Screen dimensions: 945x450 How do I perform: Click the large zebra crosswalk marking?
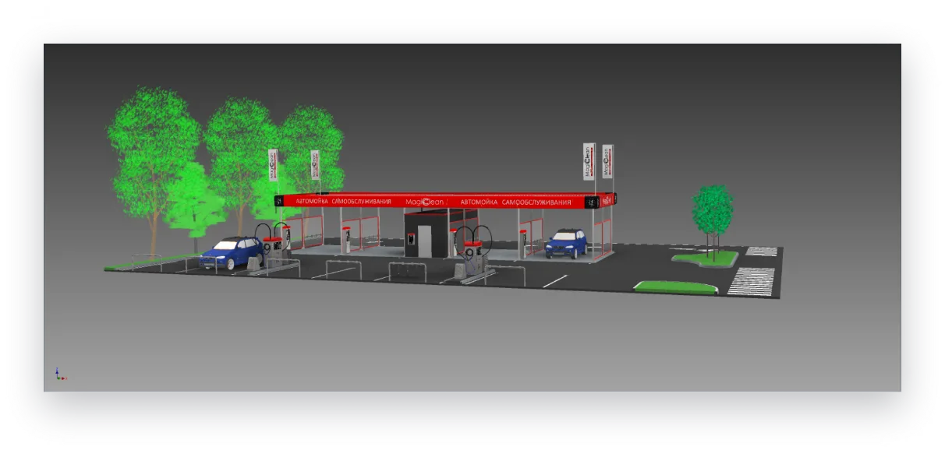pyautogui.click(x=752, y=282)
